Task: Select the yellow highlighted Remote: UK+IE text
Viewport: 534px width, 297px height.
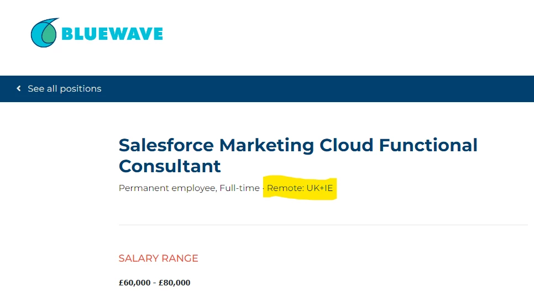Action: [300, 188]
